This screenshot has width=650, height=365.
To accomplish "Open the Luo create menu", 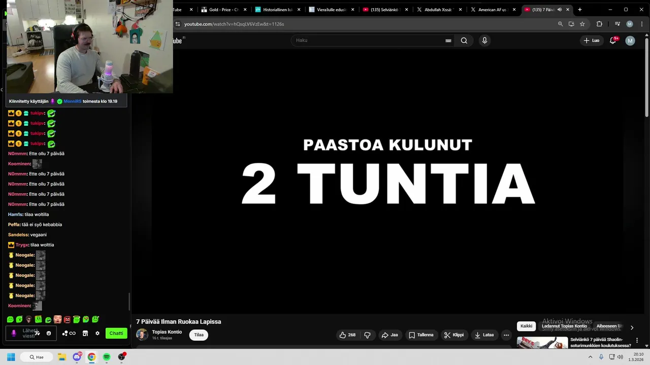I will pyautogui.click(x=591, y=41).
